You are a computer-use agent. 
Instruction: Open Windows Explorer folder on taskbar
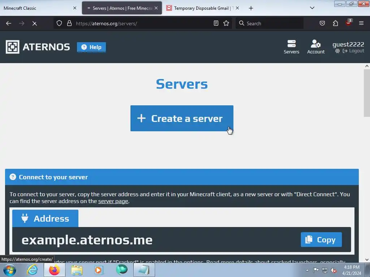click(x=77, y=270)
